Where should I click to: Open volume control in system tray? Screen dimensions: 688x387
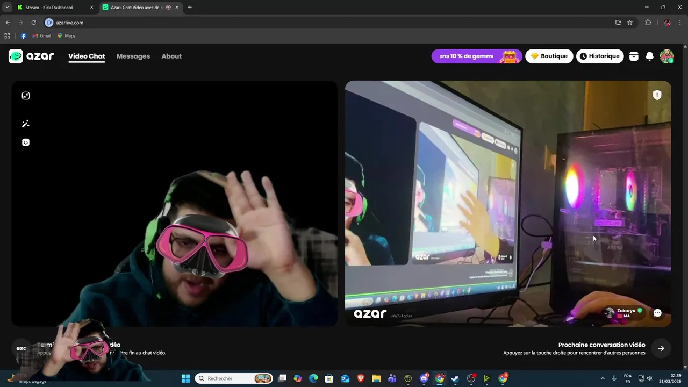click(x=650, y=378)
